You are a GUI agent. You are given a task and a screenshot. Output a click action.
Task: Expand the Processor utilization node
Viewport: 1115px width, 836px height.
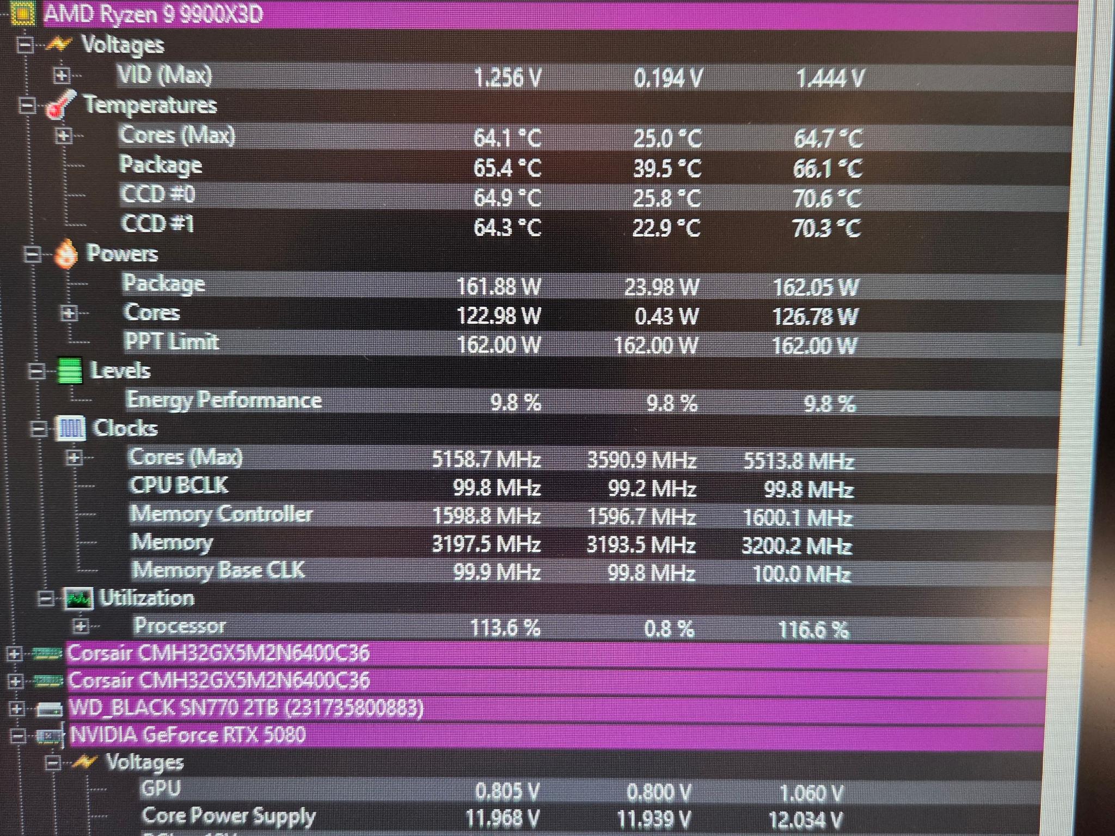click(x=81, y=626)
